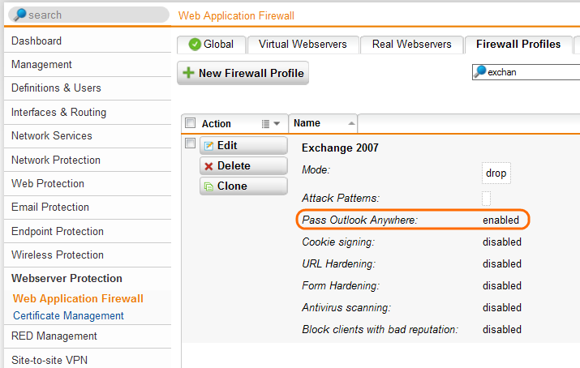Click the Site-to-site VPN menu item
Viewport: 580px width, 368px height.
pos(48,359)
